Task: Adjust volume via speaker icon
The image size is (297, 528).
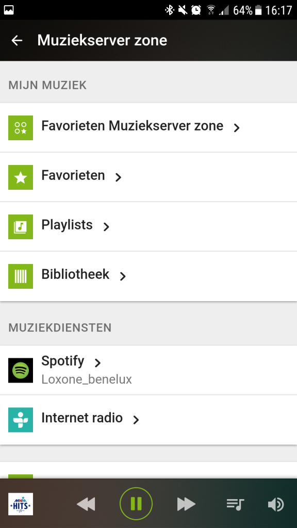Action: point(276,504)
